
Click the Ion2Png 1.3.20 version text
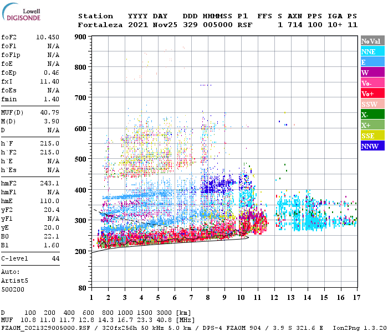tap(360, 328)
